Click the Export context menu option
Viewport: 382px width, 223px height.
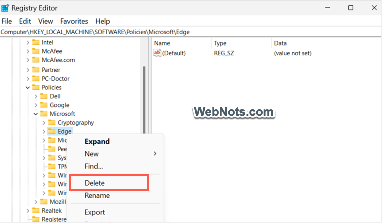[95, 212]
